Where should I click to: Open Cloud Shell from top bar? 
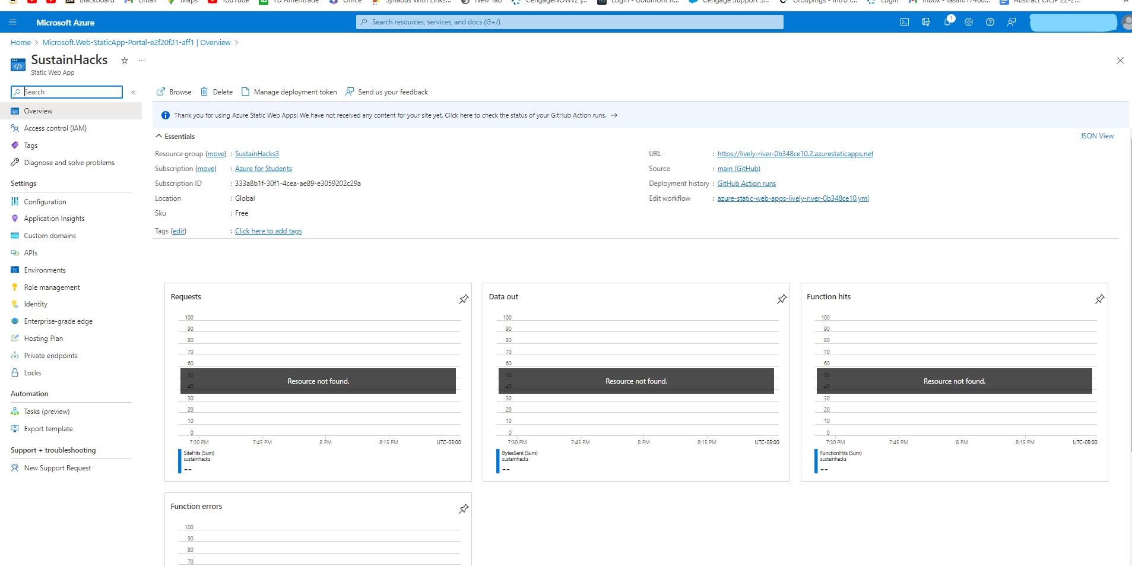pyautogui.click(x=905, y=22)
